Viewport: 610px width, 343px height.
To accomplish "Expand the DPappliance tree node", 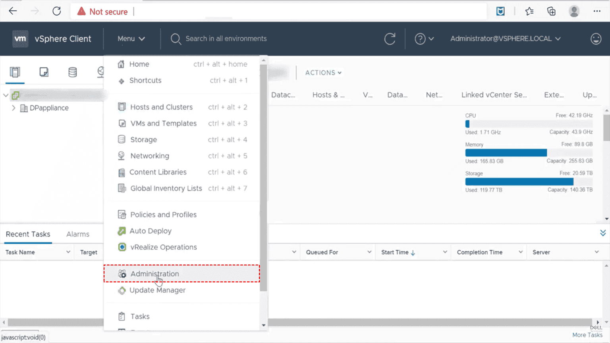I will coord(14,108).
